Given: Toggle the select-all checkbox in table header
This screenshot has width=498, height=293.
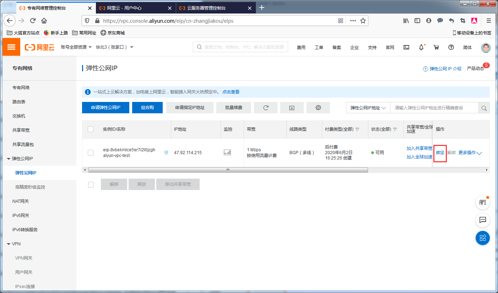Looking at the screenshot, I should [91, 129].
